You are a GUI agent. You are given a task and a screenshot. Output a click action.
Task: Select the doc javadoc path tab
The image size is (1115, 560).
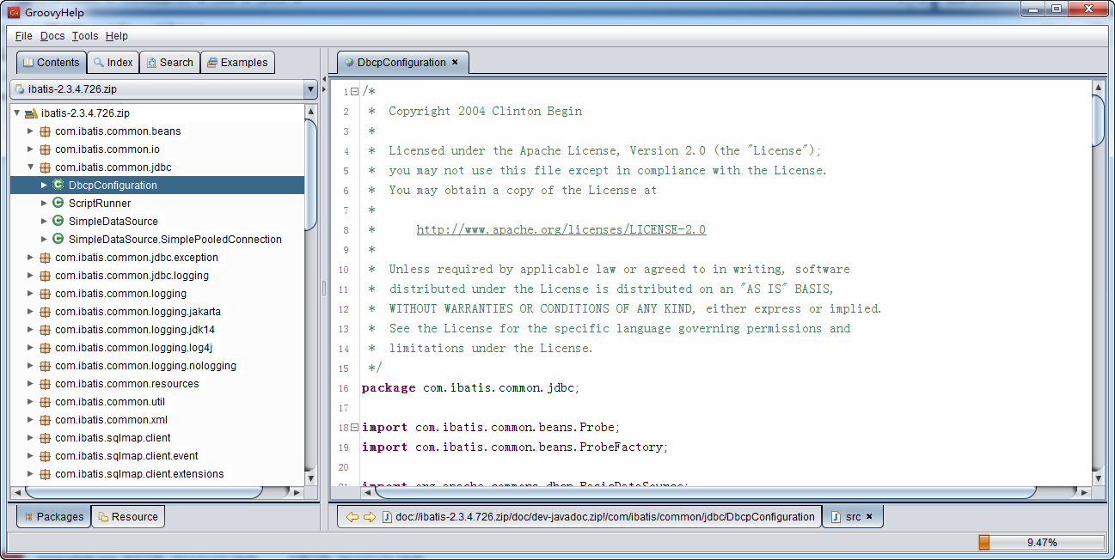pos(579,517)
